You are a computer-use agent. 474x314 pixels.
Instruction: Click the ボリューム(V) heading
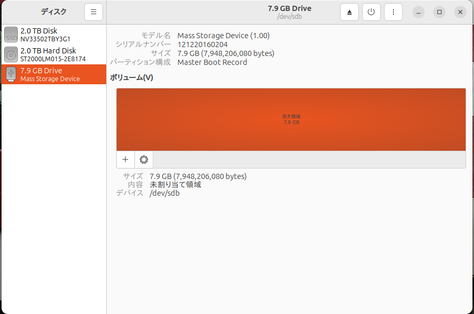click(131, 77)
